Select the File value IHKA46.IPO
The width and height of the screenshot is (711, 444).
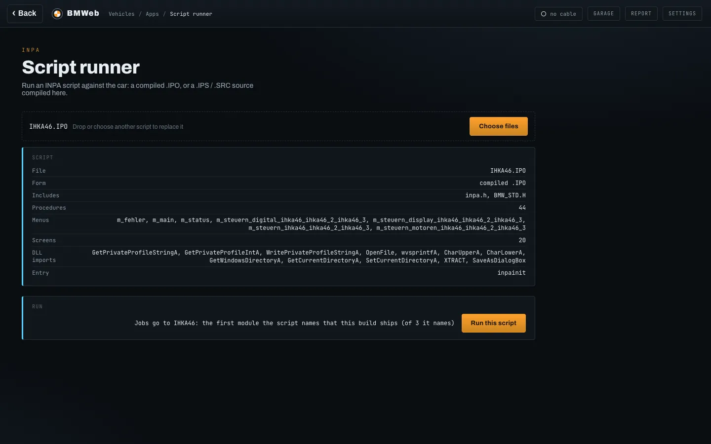[x=508, y=171]
